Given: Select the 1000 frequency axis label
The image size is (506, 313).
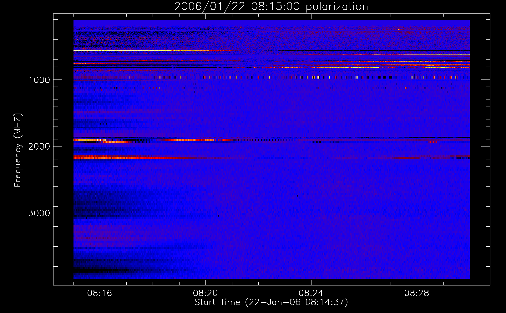Looking at the screenshot, I should pos(39,80).
